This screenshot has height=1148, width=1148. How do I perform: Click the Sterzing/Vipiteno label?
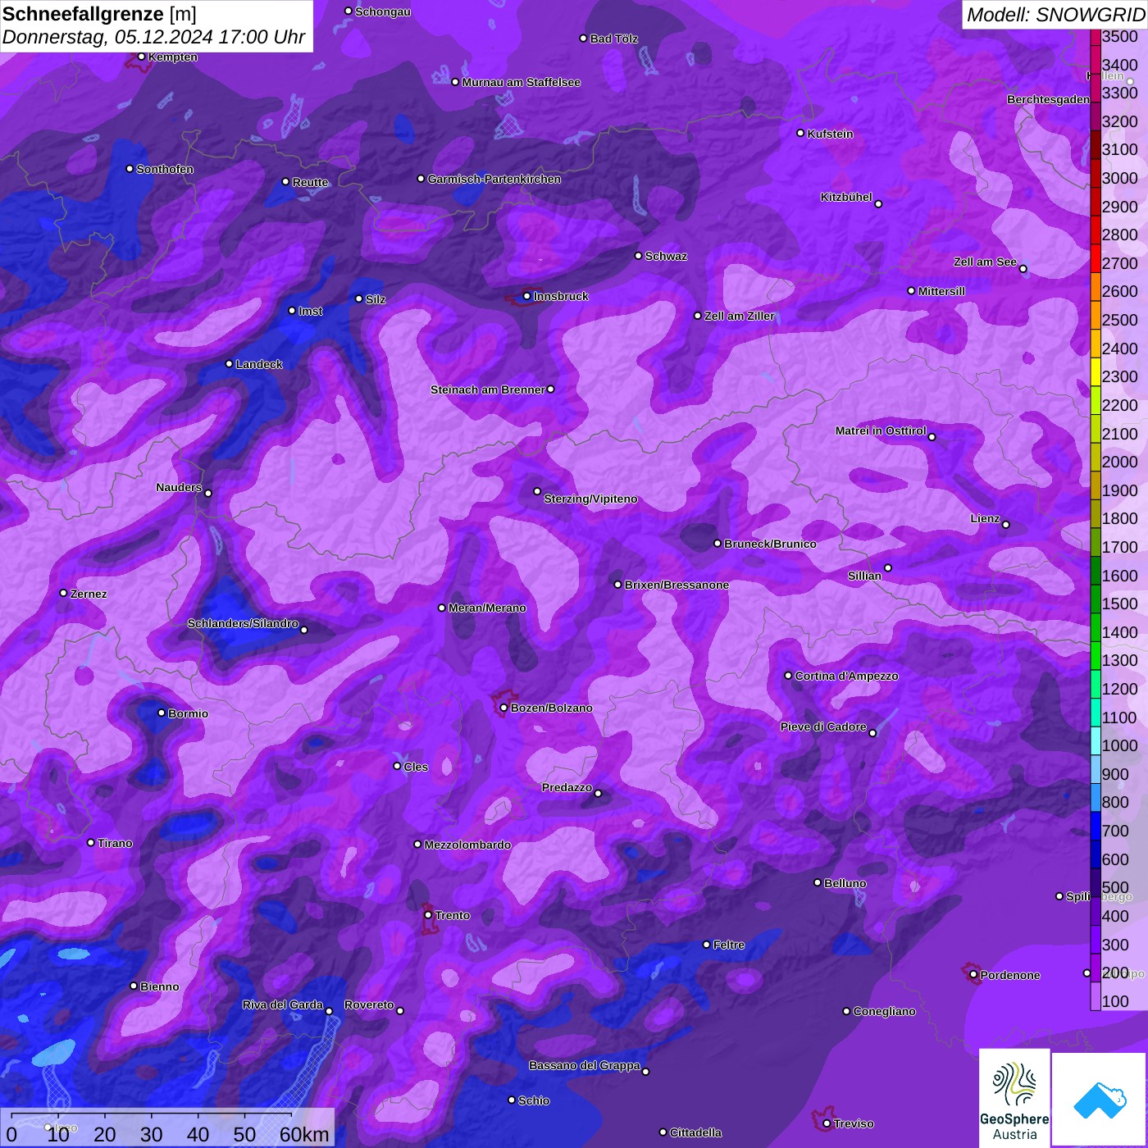click(590, 499)
